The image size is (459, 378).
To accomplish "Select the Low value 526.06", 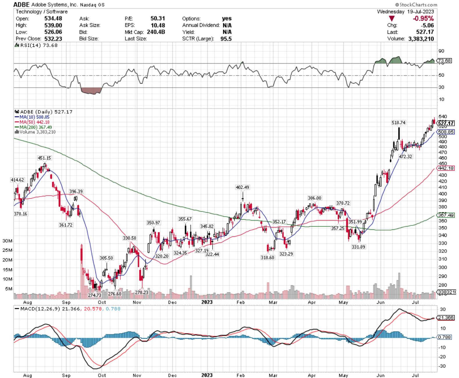I will coord(53,32).
